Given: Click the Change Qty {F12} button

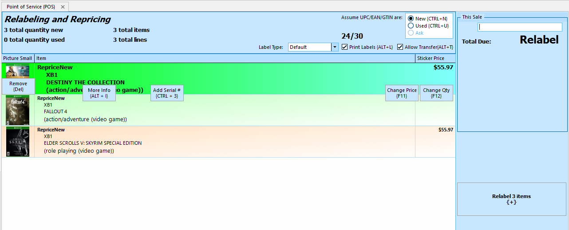Looking at the screenshot, I should (x=436, y=93).
